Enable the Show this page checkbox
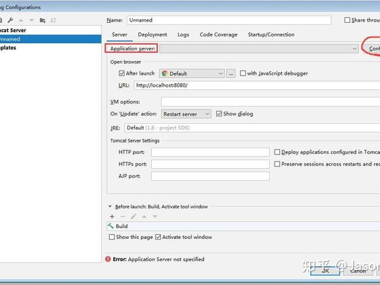The height and width of the screenshot is (285, 380). 112,237
